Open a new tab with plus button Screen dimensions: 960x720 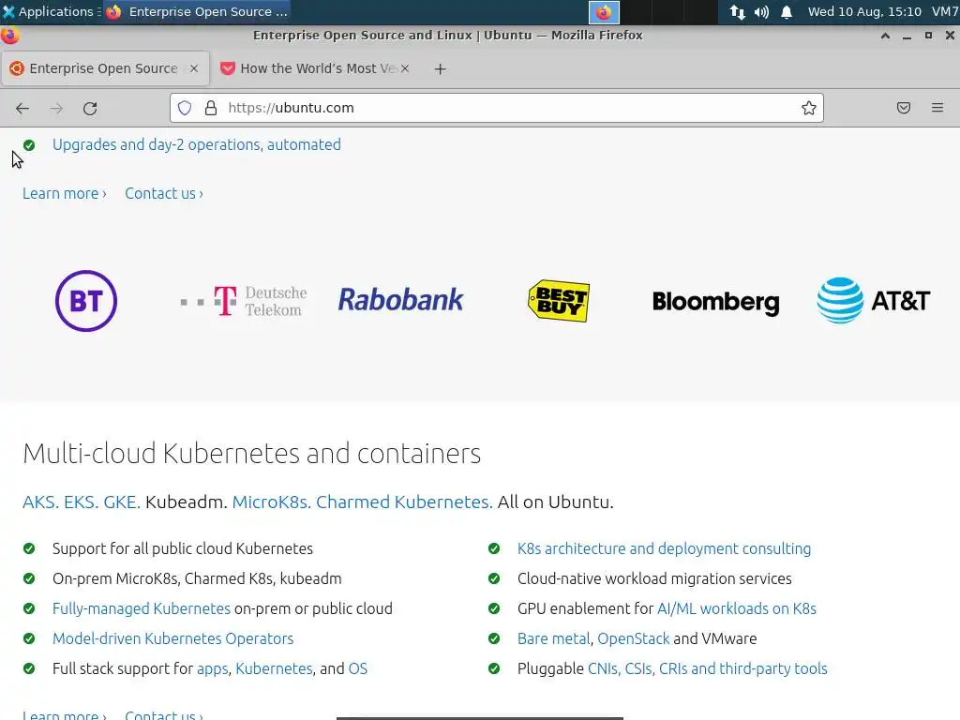(441, 68)
